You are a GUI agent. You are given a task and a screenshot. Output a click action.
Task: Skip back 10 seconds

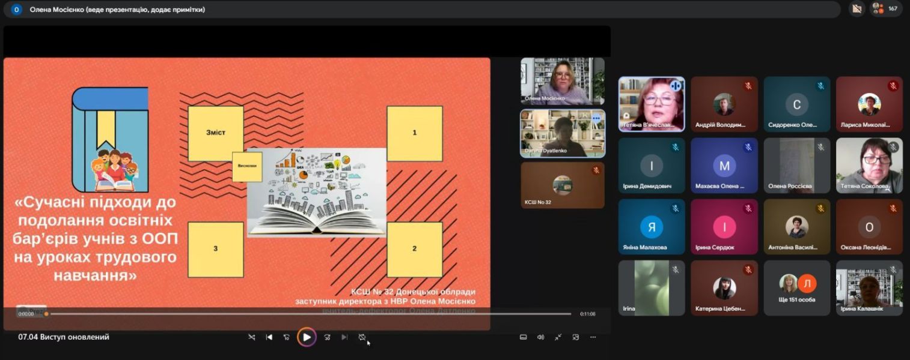coord(287,337)
